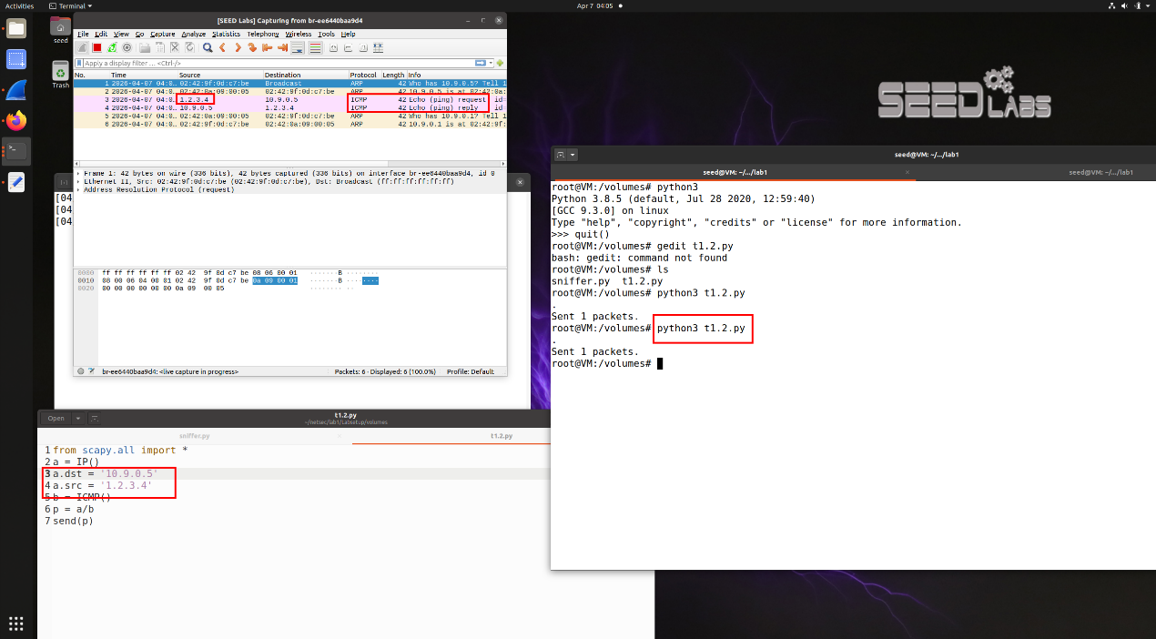
Task: Stop the running Wireshark capture
Action: 97,47
